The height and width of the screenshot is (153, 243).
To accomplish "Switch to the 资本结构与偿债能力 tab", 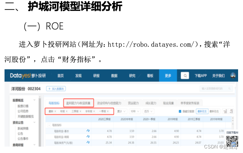I will click(x=109, y=103).
